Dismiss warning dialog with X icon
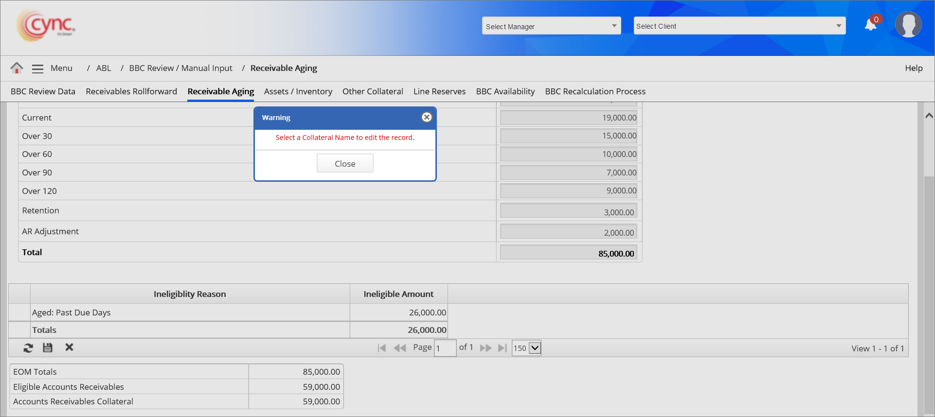Viewport: 935px width, 417px height. coord(427,117)
